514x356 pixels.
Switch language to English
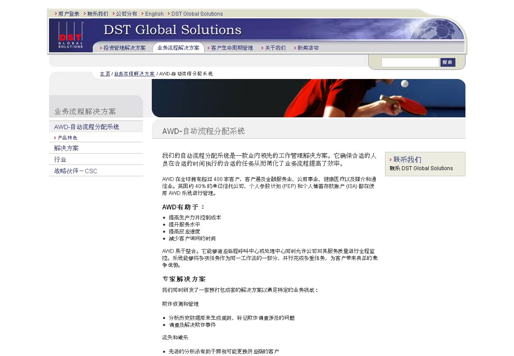click(x=154, y=14)
